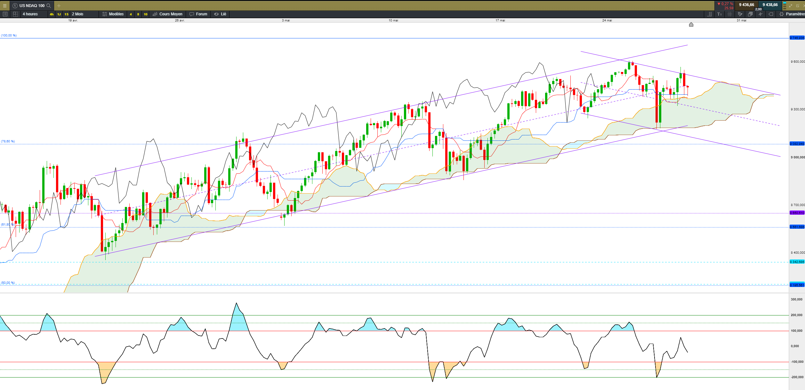Click the 9 438,66 buy price box
This screenshot has width=805, height=390.
coord(770,5)
